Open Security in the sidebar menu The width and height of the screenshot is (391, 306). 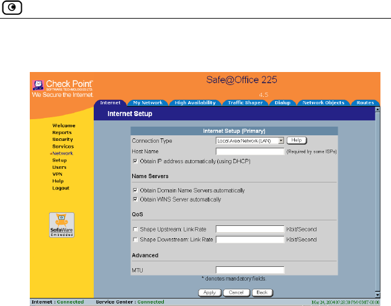pyautogui.click(x=63, y=140)
